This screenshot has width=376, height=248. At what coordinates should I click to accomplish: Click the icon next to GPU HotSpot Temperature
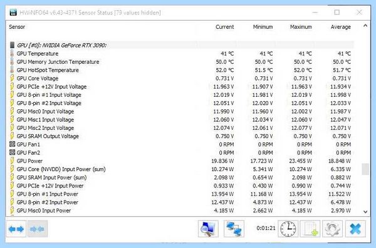pos(12,70)
